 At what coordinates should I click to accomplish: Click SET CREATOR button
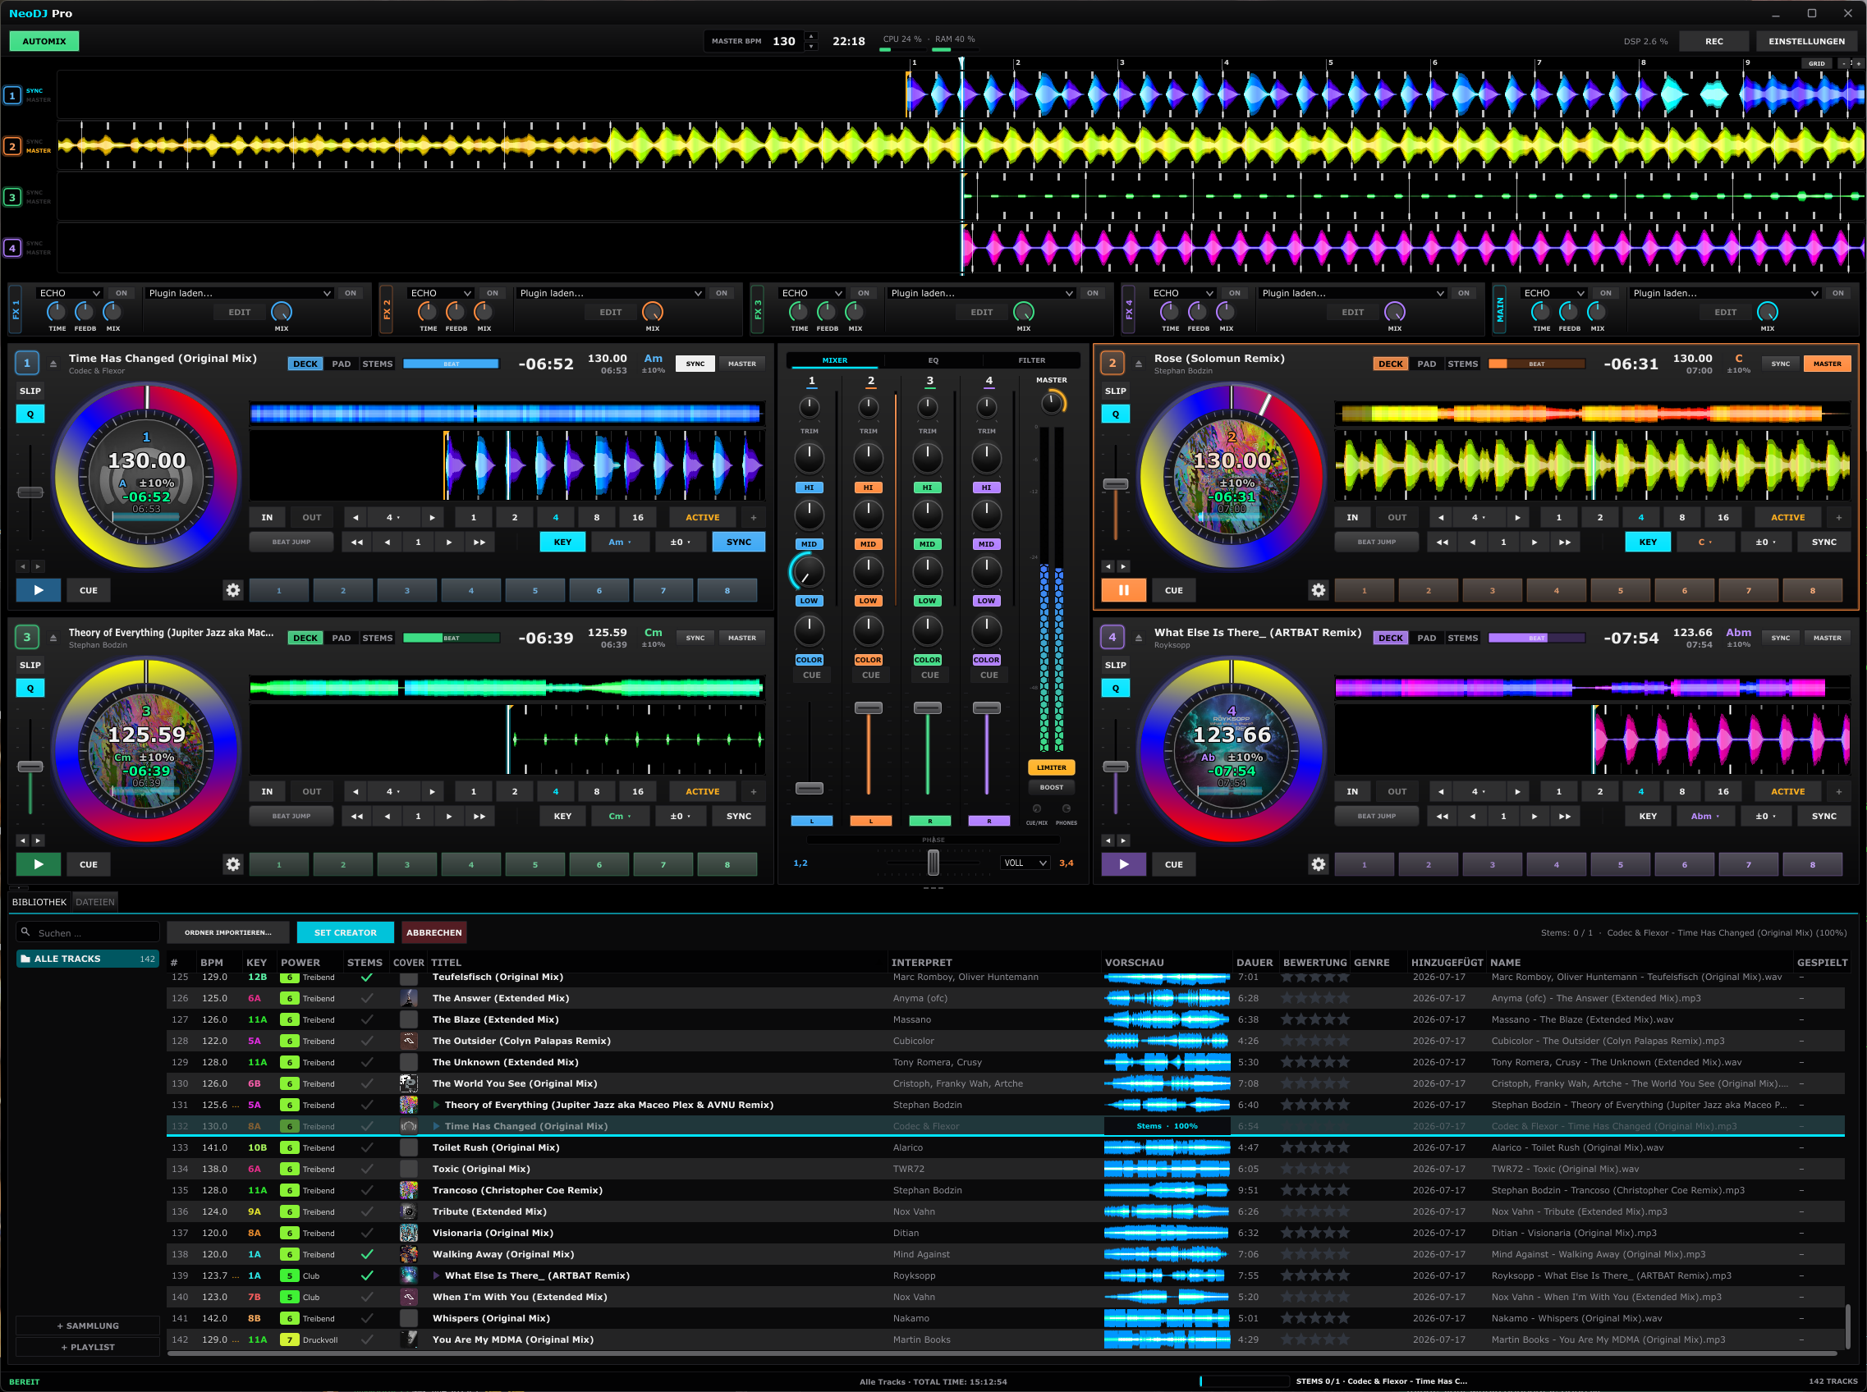[346, 932]
